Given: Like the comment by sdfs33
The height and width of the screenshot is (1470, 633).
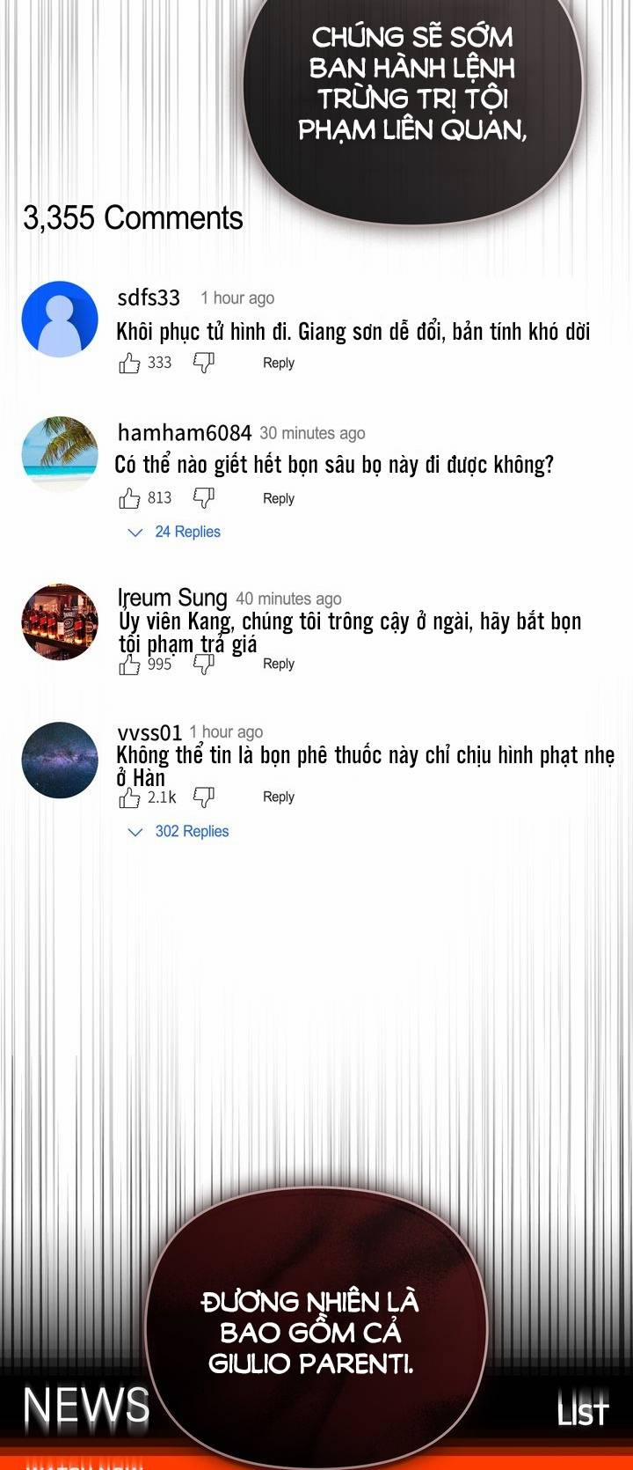Looking at the screenshot, I should (129, 363).
